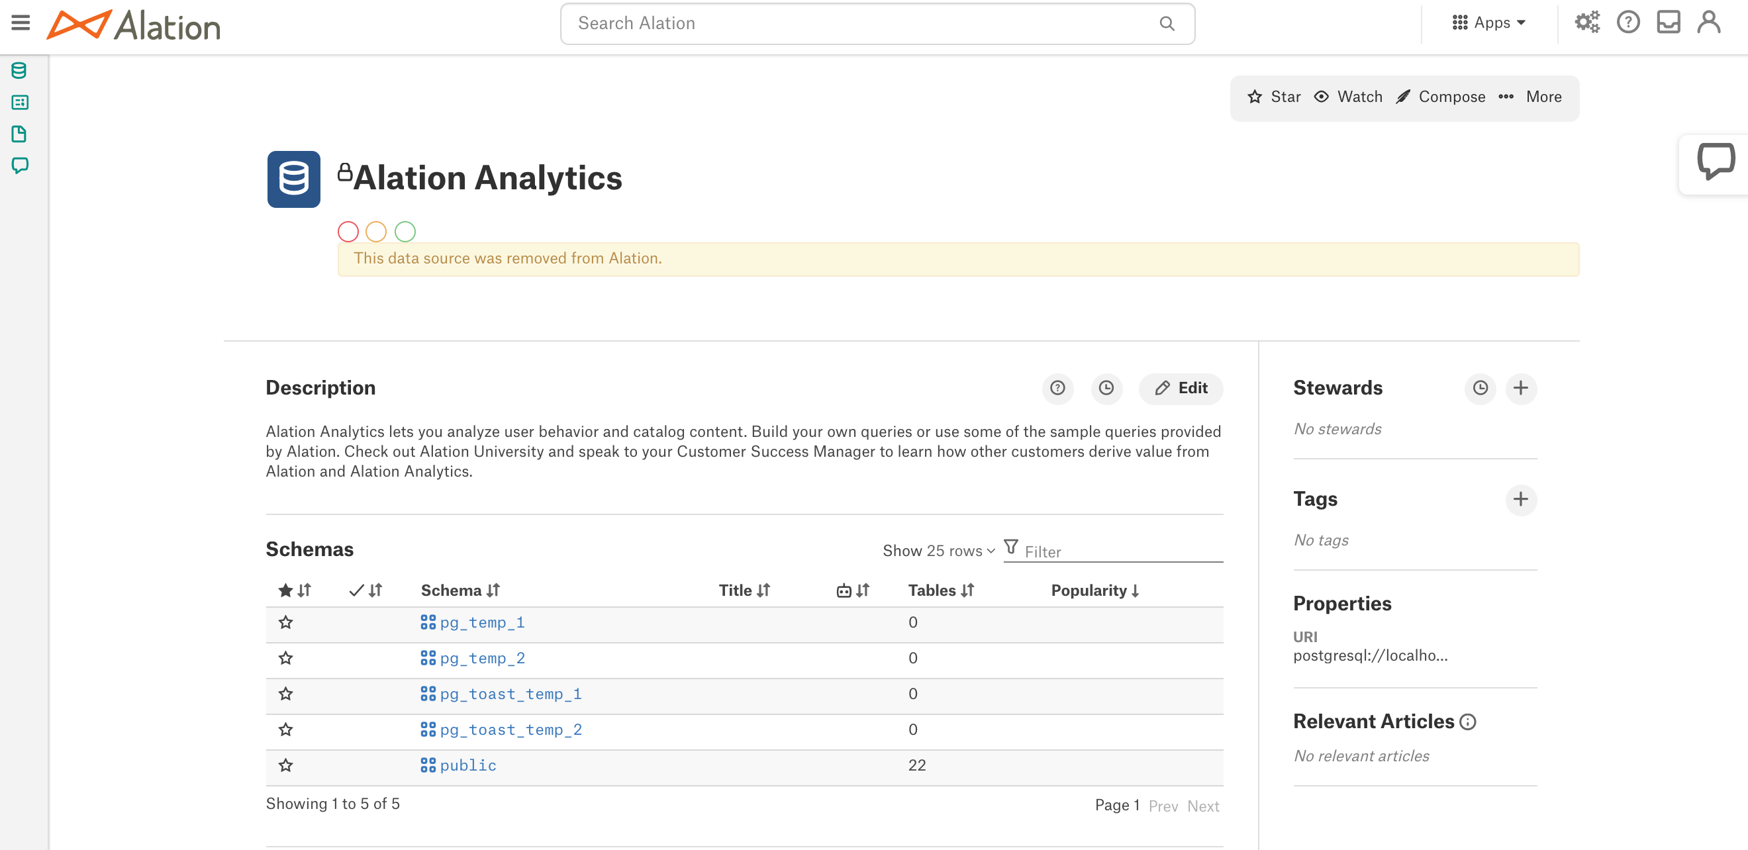The width and height of the screenshot is (1748, 850).
Task: Open the Description help icon
Action: pos(1057,388)
